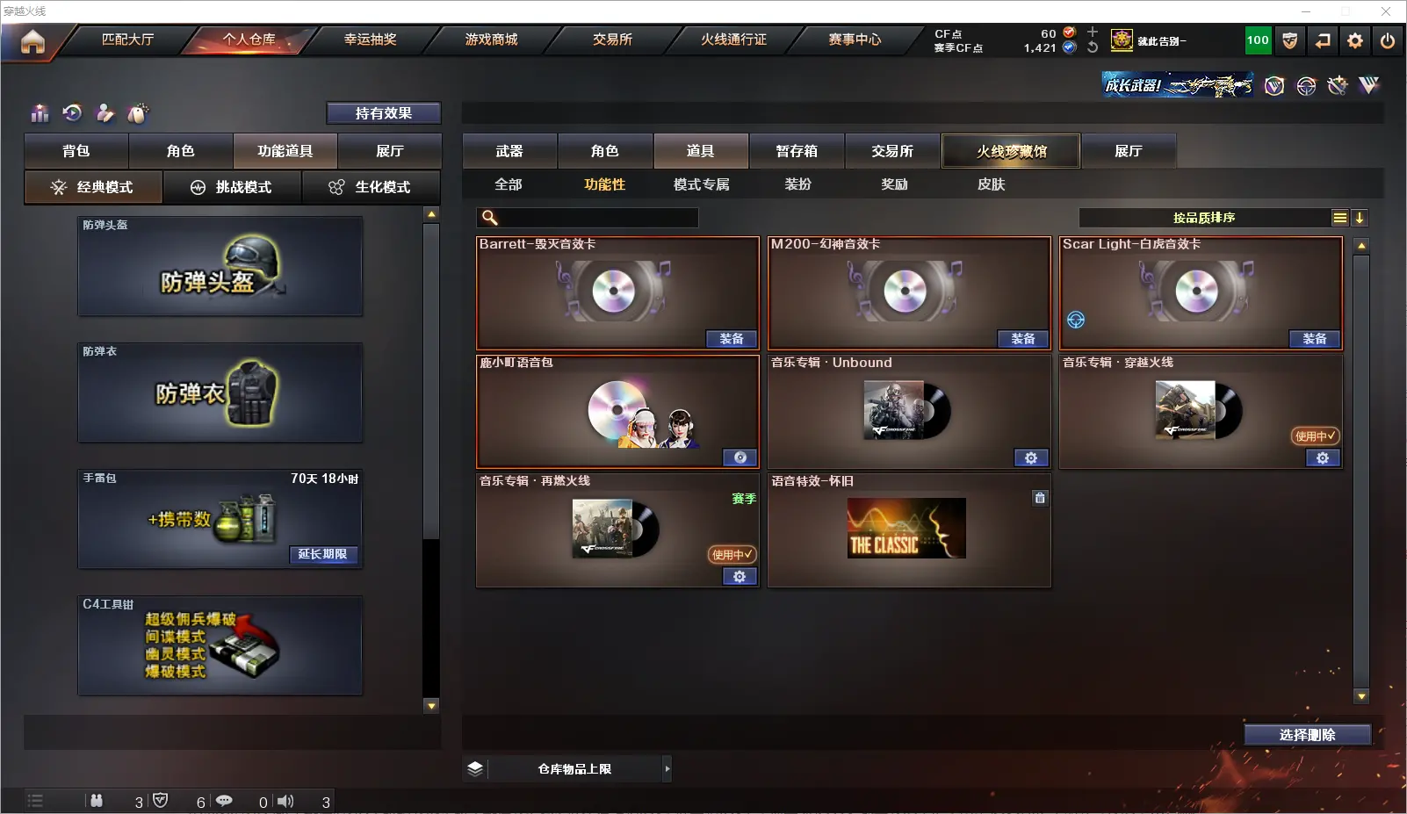Click the search magnifier icon
The height and width of the screenshot is (814, 1407).
click(490, 218)
